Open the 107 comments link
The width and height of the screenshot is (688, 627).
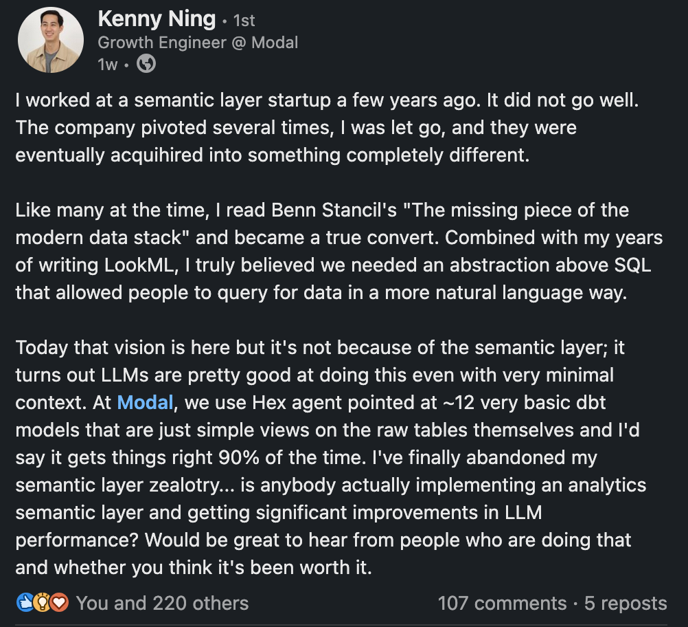point(502,604)
